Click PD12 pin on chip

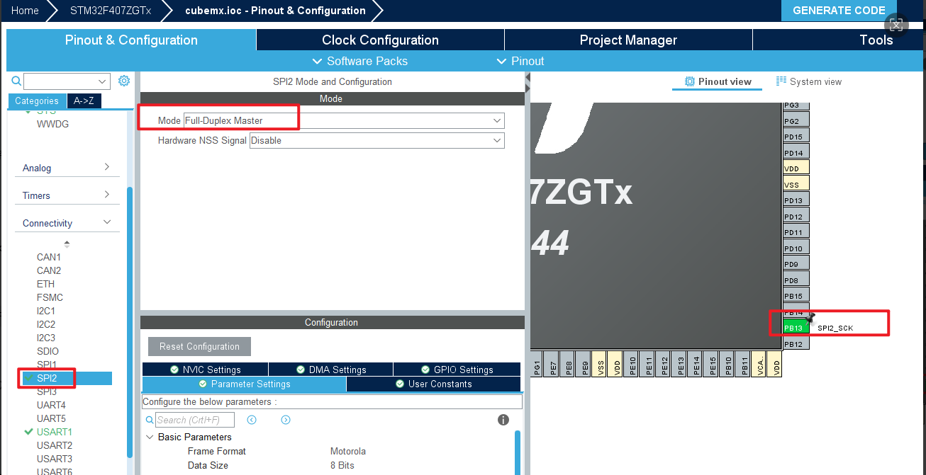[796, 216]
